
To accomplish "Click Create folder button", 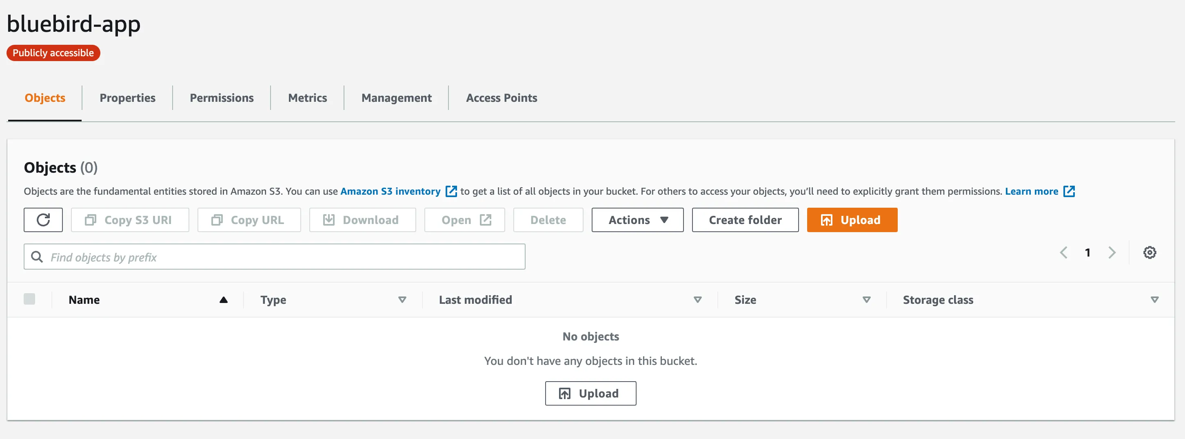I will pos(745,220).
